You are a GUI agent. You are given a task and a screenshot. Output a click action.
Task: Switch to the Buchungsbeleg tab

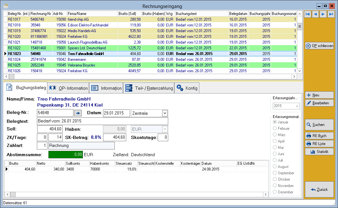tap(26, 87)
